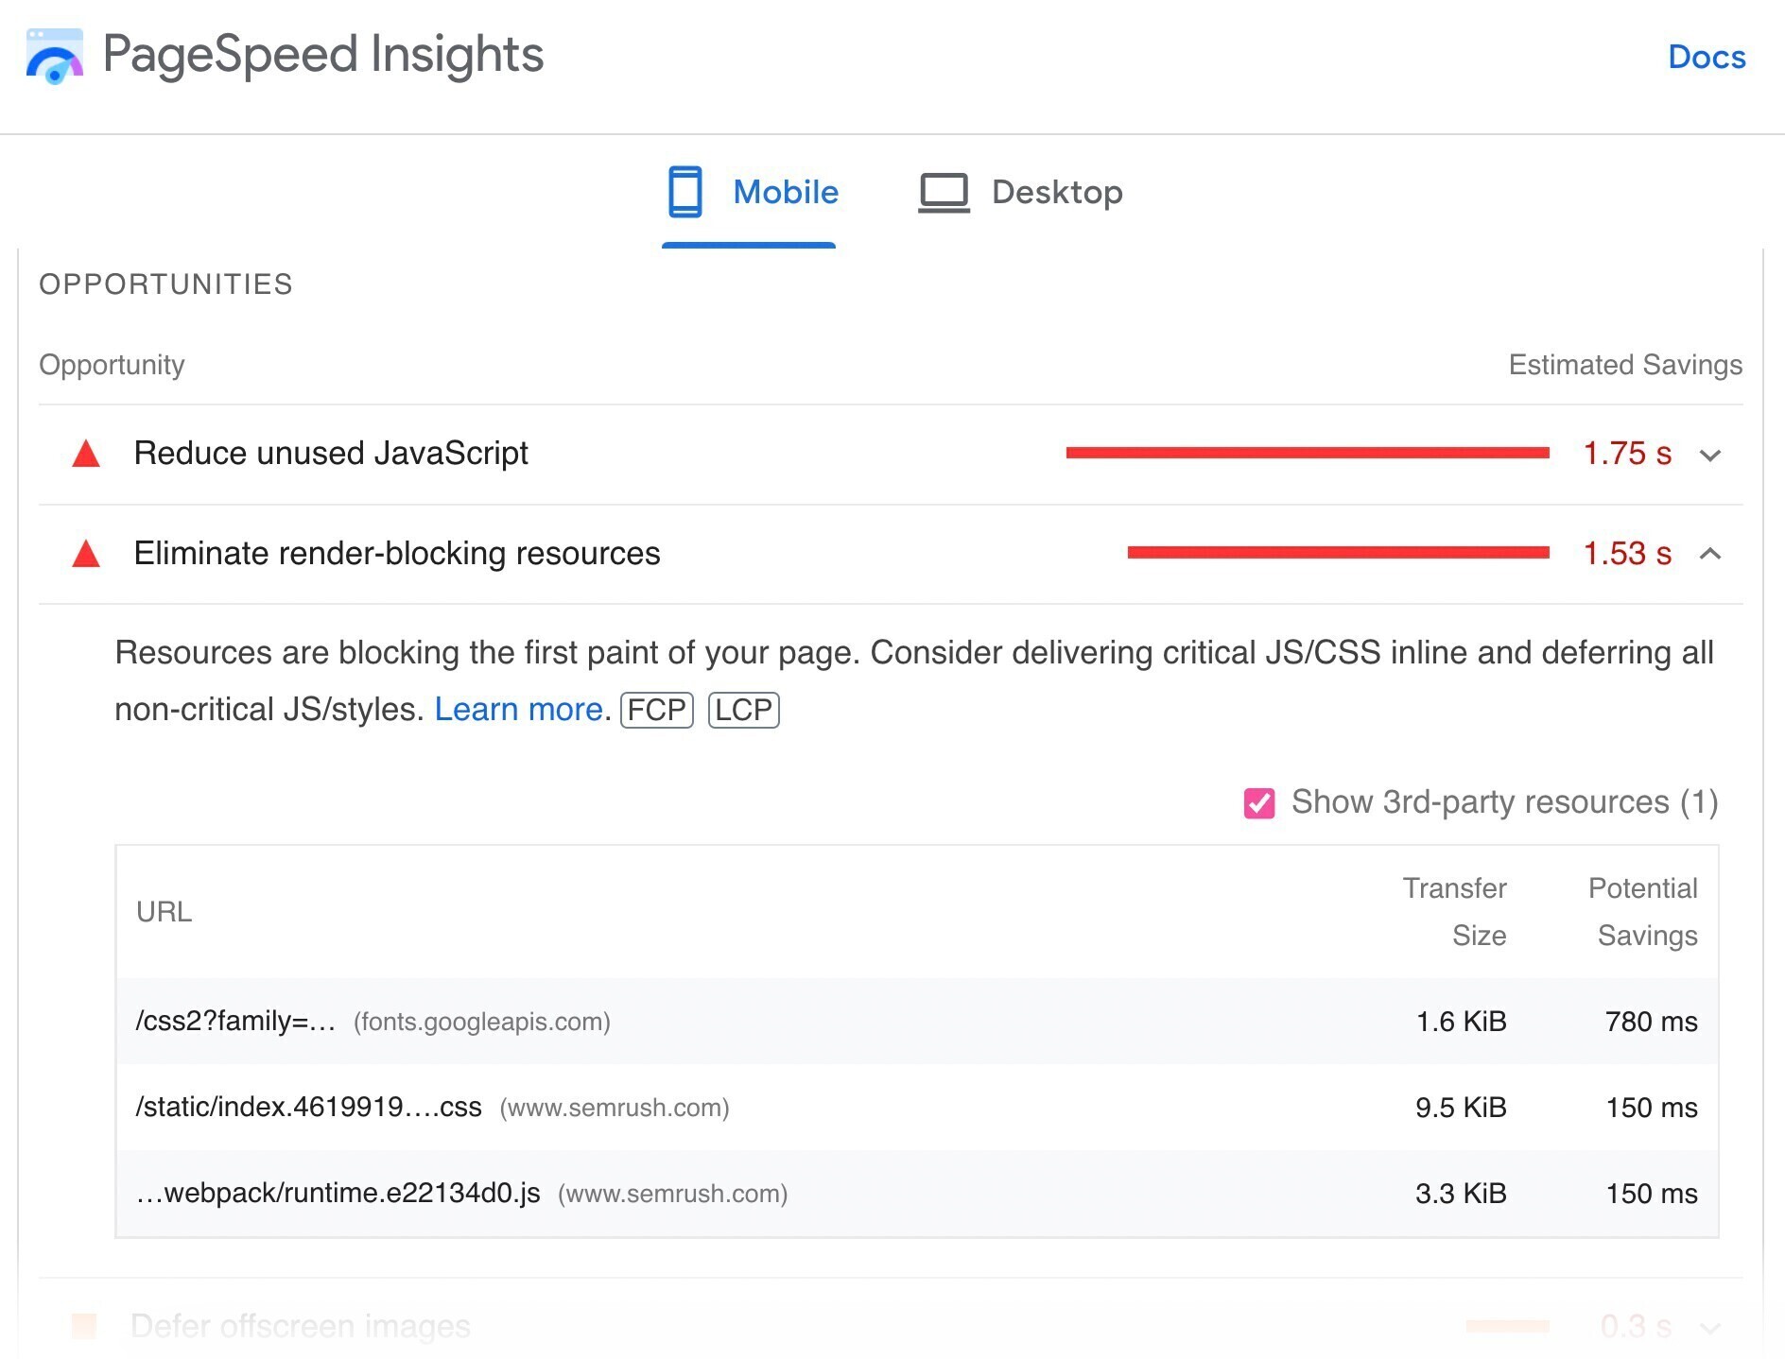Click the Opportunity column header
This screenshot has width=1785, height=1359.
(x=112, y=365)
